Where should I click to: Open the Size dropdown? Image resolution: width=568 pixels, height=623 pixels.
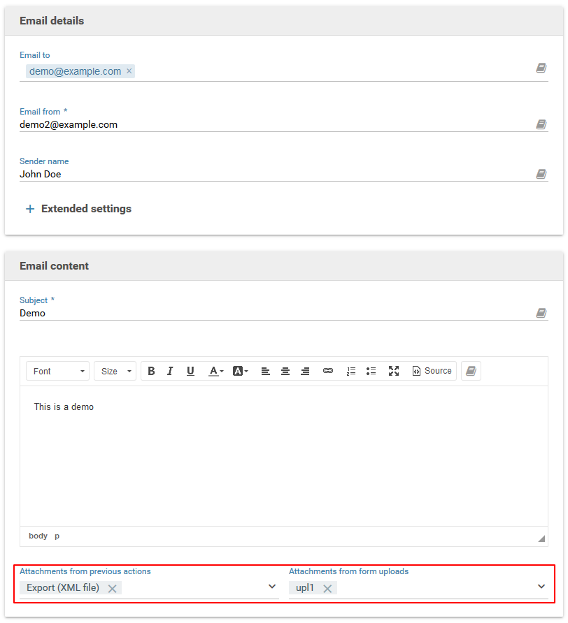coord(115,371)
